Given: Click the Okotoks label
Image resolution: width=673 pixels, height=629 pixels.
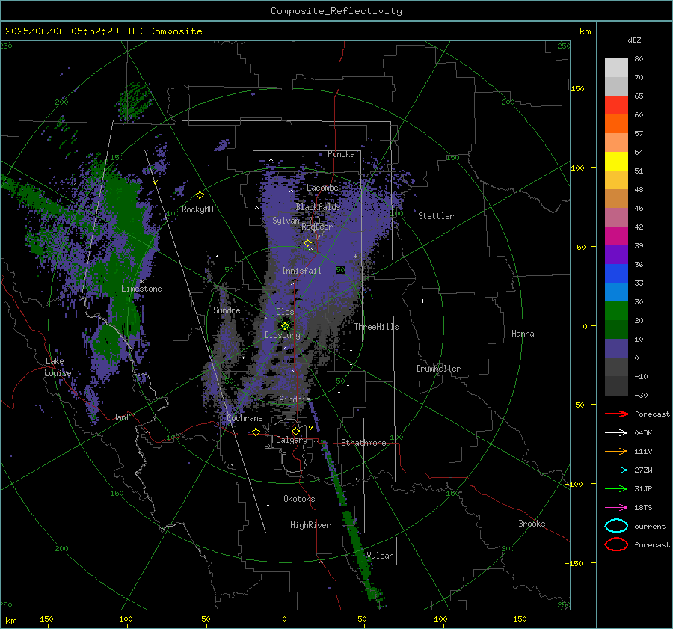Looking at the screenshot, I should click(x=299, y=499).
